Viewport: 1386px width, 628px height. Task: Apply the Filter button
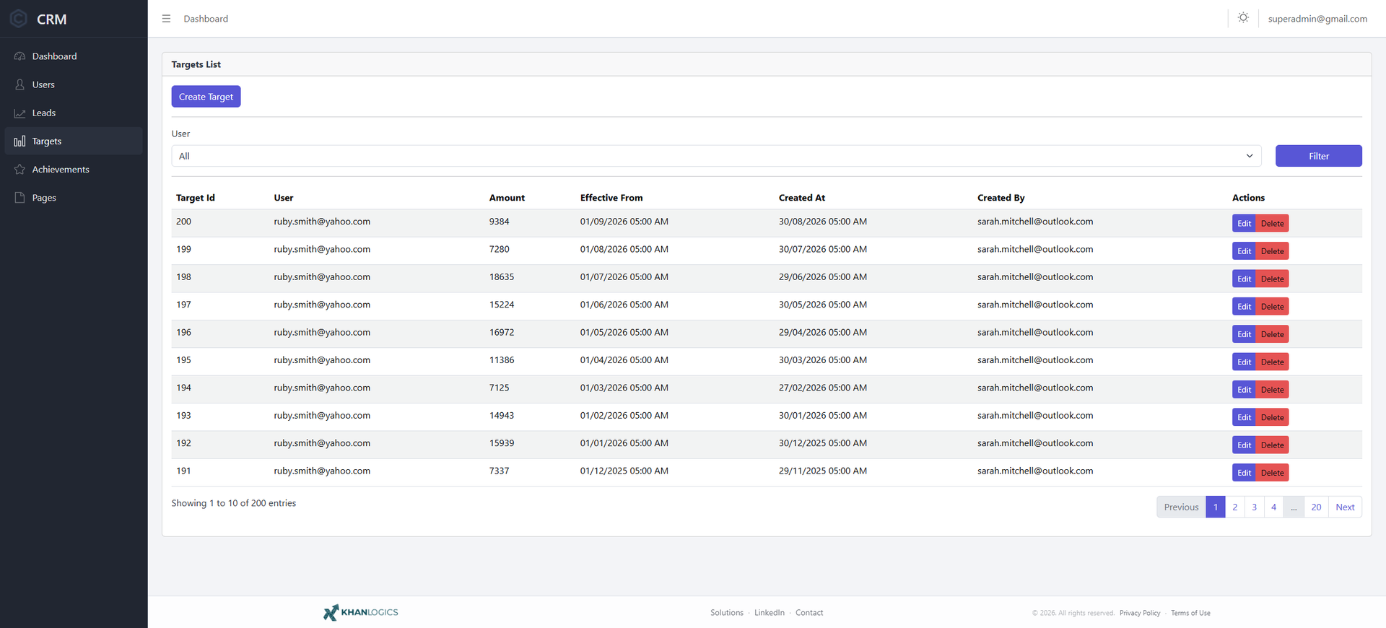point(1318,156)
